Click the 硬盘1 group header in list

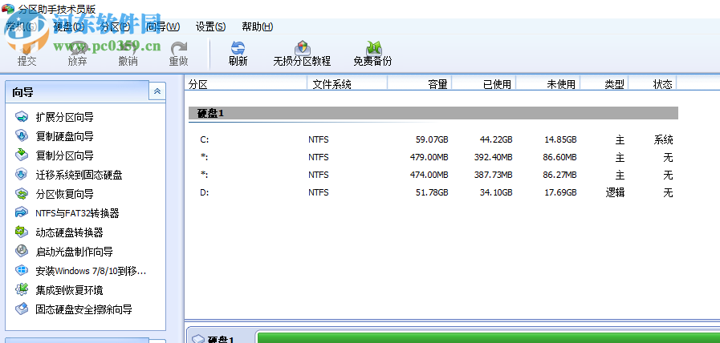[x=433, y=113]
